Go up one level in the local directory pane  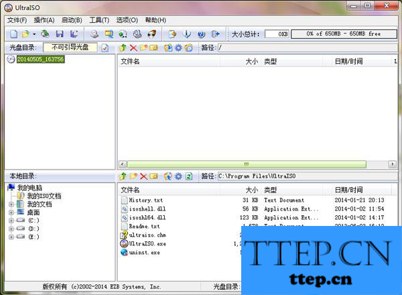(123, 176)
